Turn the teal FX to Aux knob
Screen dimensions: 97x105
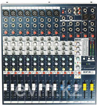coord(78,59)
